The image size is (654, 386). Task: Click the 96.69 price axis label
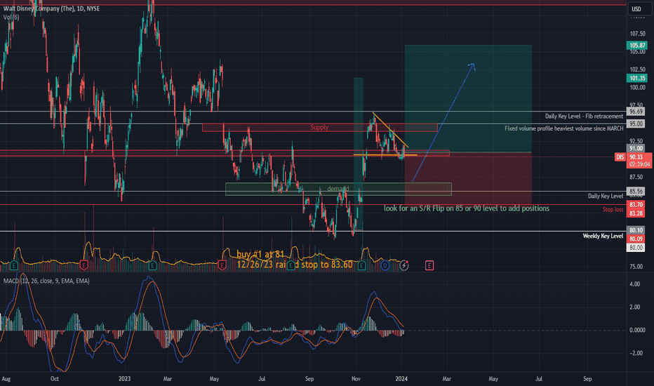[x=636, y=112]
